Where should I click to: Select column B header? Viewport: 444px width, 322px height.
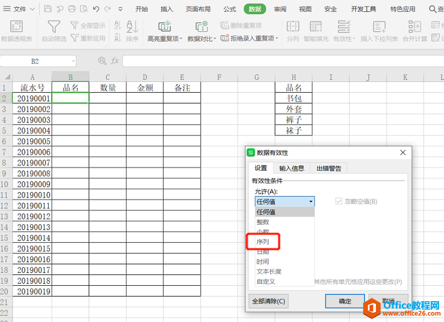point(70,77)
